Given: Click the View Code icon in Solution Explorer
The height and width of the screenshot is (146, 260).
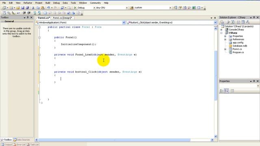Looking at the screenshot, I should click(238, 22).
